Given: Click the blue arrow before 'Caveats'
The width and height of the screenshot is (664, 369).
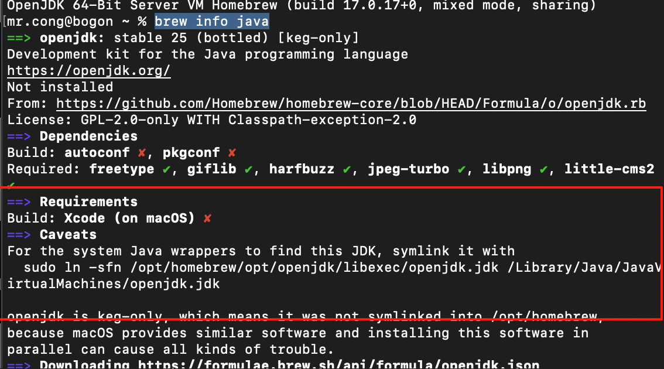Looking at the screenshot, I should click(19, 234).
